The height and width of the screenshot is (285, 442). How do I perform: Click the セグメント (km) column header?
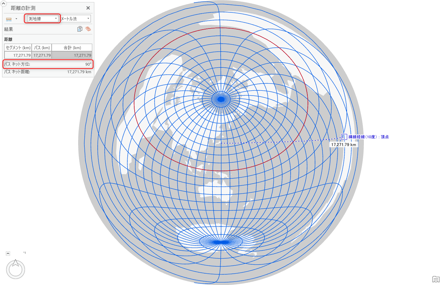(18, 47)
